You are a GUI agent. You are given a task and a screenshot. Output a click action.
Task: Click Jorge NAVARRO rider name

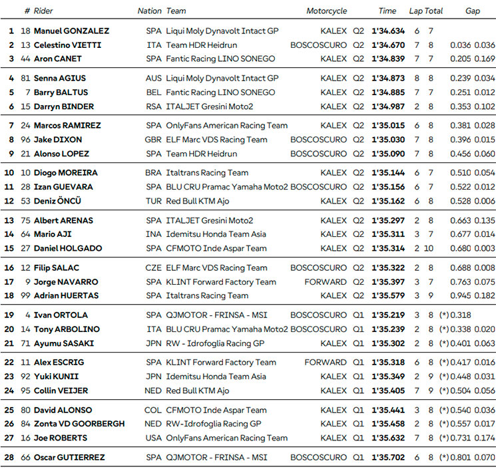[x=66, y=282]
